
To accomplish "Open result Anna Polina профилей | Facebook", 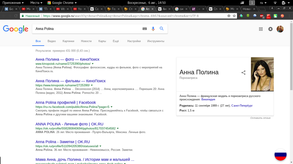I will pyautogui.click(x=66, y=102).
